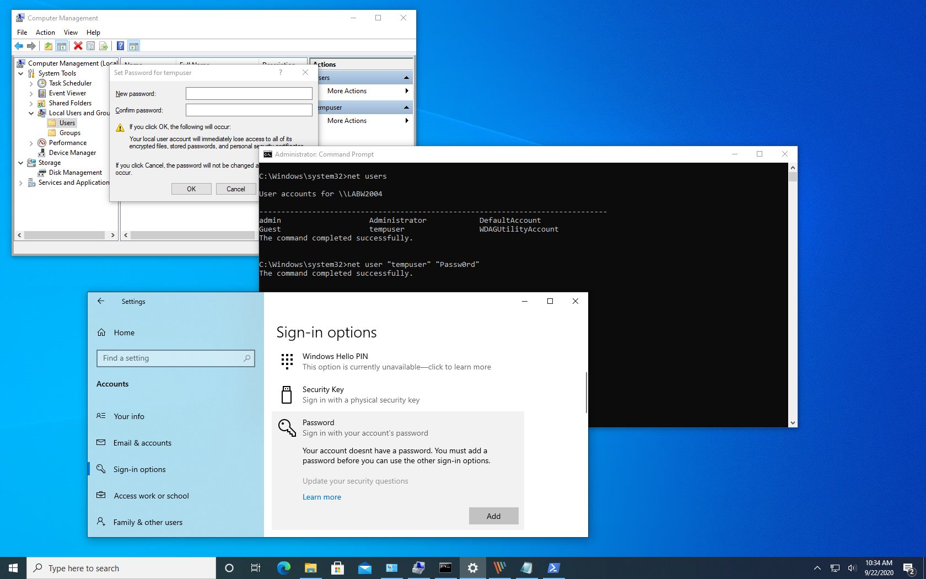Viewport: 926px width, 579px height.
Task: Open Task View on the taskbar
Action: tap(256, 568)
